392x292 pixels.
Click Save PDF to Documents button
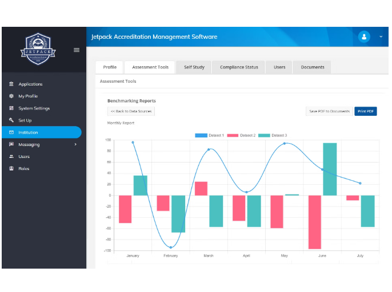pos(329,111)
